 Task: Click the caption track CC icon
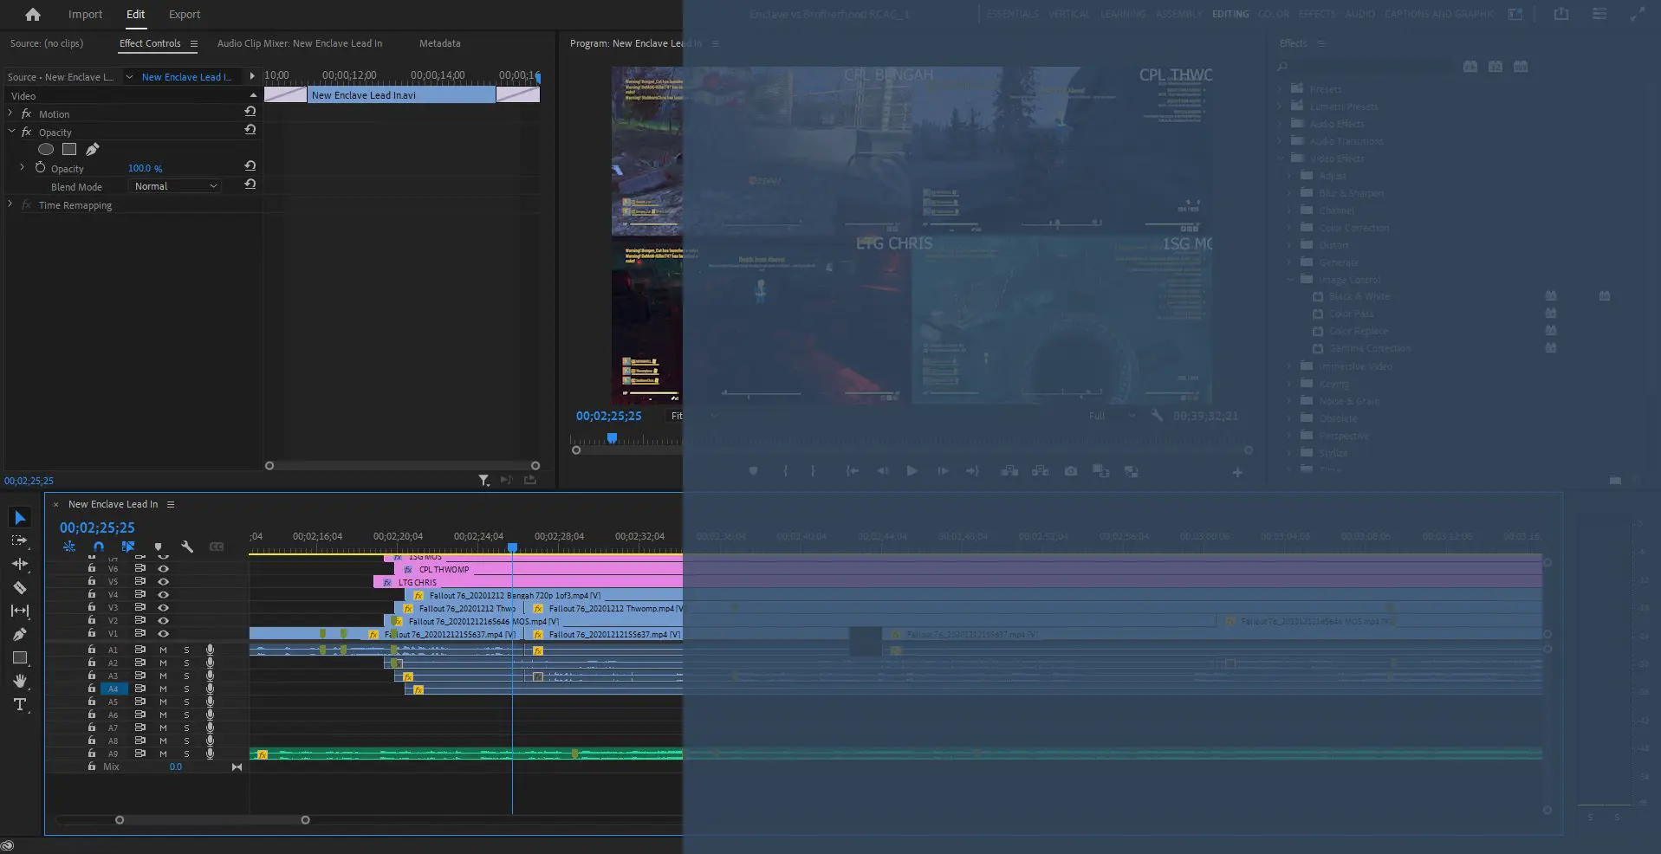pos(217,547)
